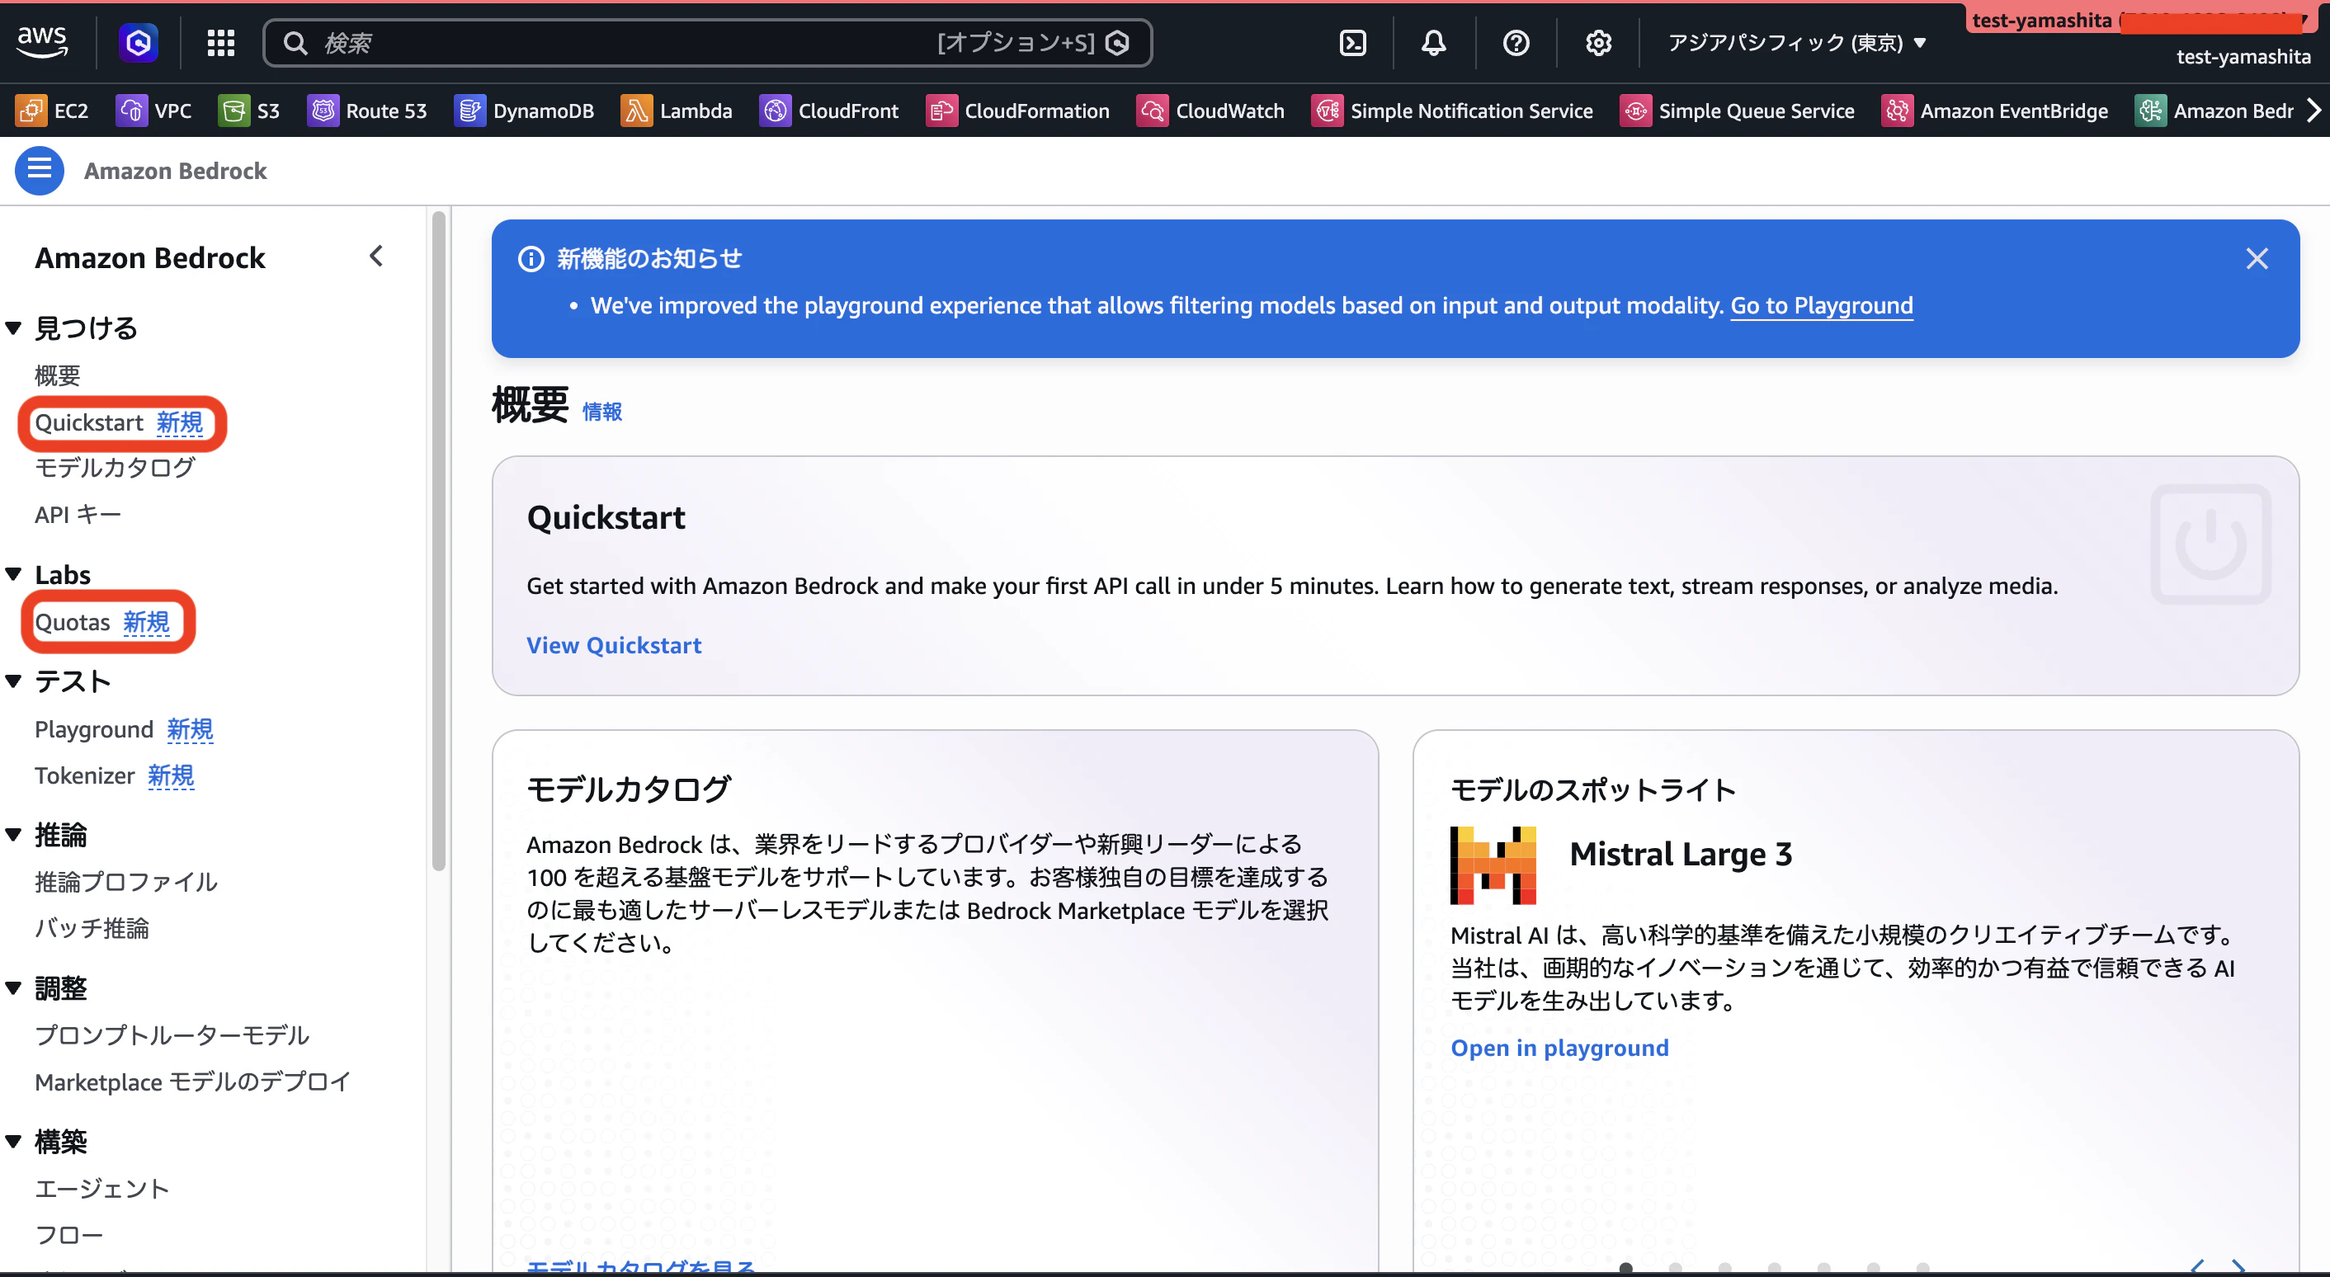The image size is (2330, 1277).
Task: Collapse the 調整 section
Action: [x=13, y=987]
